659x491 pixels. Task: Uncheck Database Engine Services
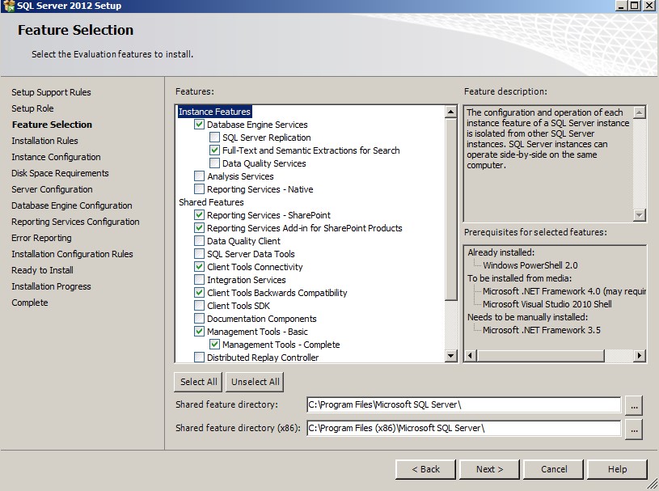pos(200,125)
